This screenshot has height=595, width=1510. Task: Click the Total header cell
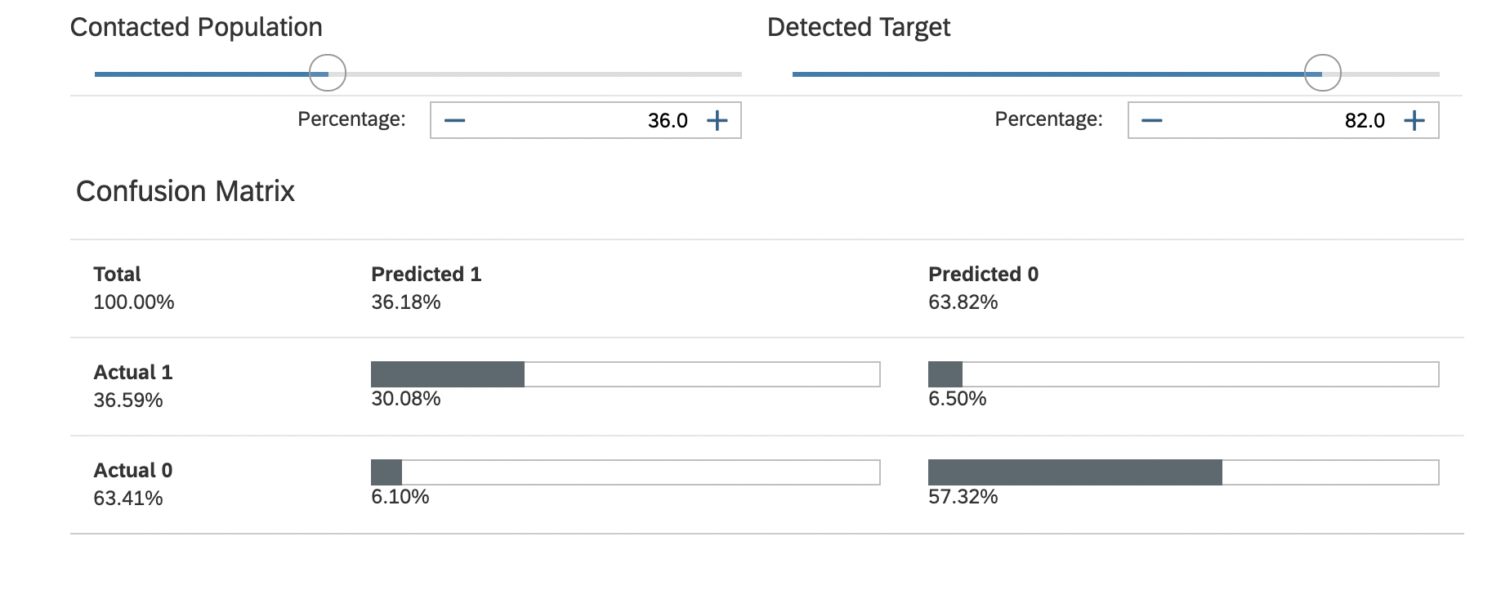(117, 275)
